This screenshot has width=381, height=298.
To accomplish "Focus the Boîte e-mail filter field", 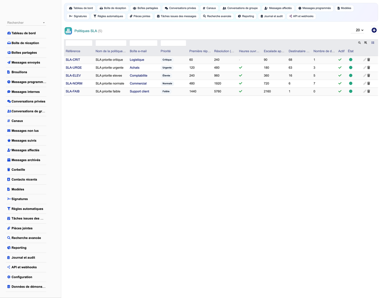I will [x=144, y=43].
